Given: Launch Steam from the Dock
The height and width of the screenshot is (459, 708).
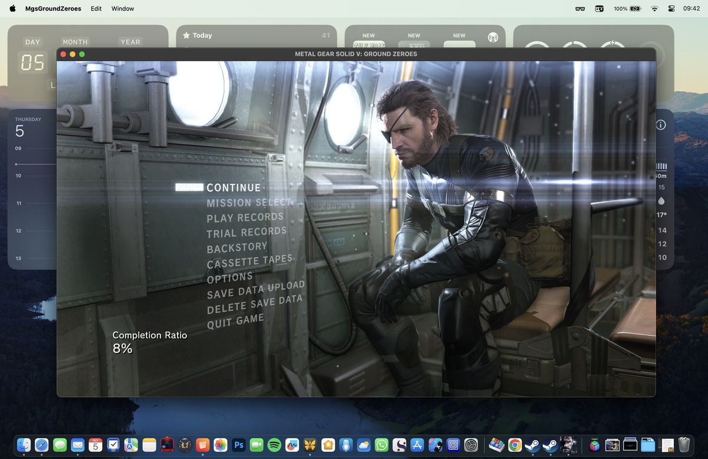Looking at the screenshot, I should pyautogui.click(x=533, y=445).
